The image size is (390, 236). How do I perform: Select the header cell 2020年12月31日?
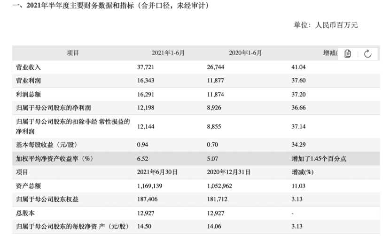(x=228, y=172)
